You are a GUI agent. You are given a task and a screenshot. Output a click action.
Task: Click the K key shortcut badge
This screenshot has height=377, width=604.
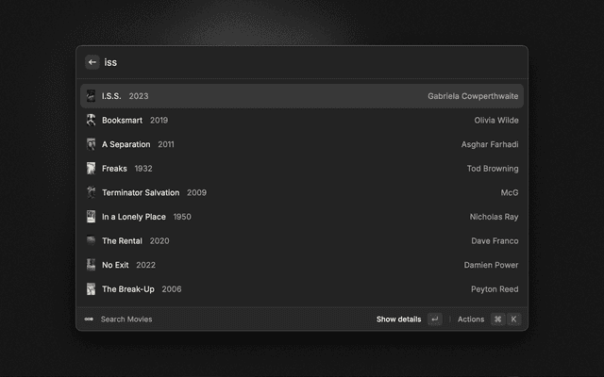513,320
